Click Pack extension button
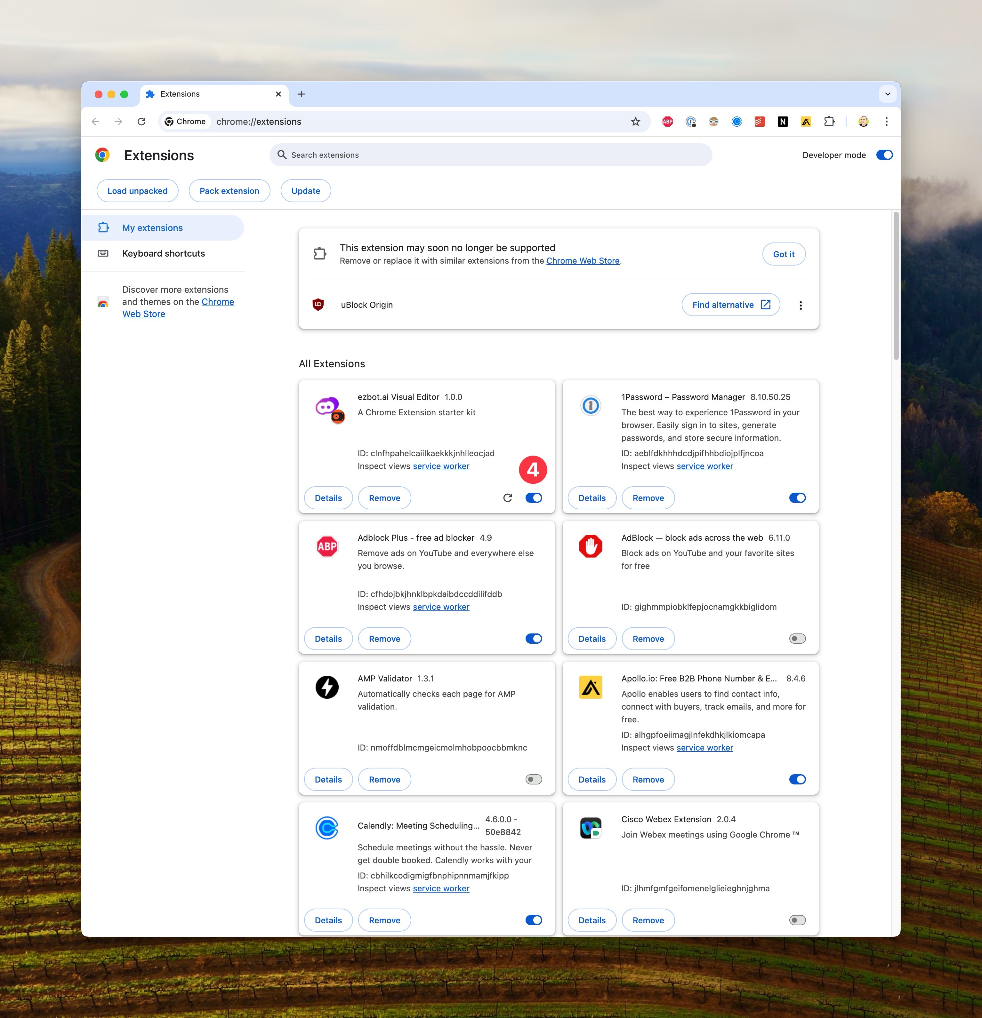The width and height of the screenshot is (982, 1018). click(229, 191)
